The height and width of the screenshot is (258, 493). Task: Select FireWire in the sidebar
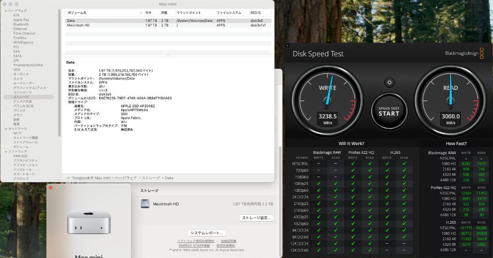pos(20,38)
